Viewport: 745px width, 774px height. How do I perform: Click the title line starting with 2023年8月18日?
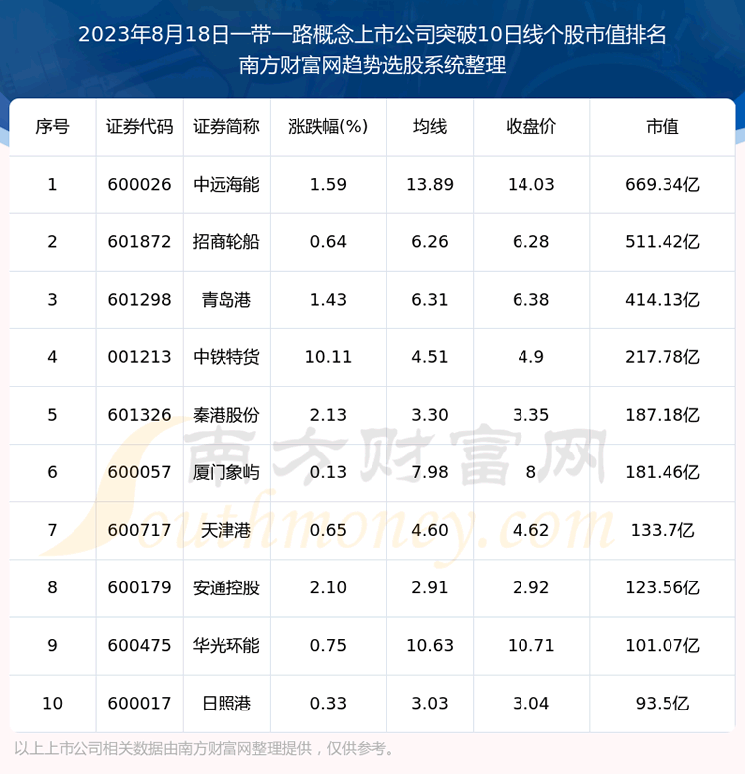372,35
